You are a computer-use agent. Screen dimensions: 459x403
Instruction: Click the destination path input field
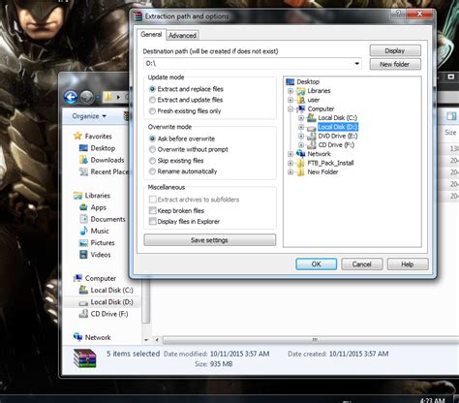point(252,63)
